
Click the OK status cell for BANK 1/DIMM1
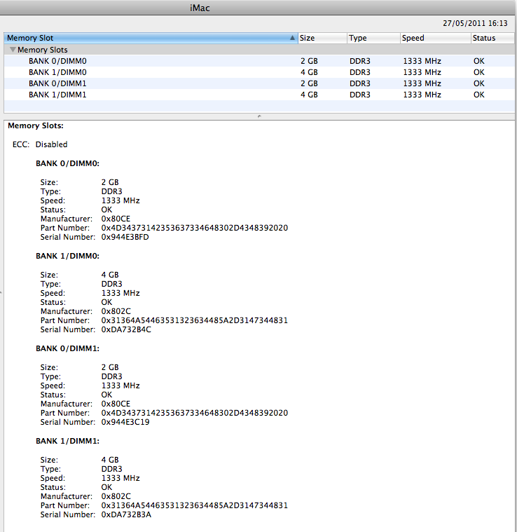(479, 95)
